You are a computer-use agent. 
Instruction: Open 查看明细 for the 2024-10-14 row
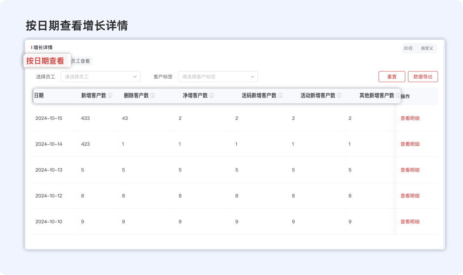[x=410, y=144]
